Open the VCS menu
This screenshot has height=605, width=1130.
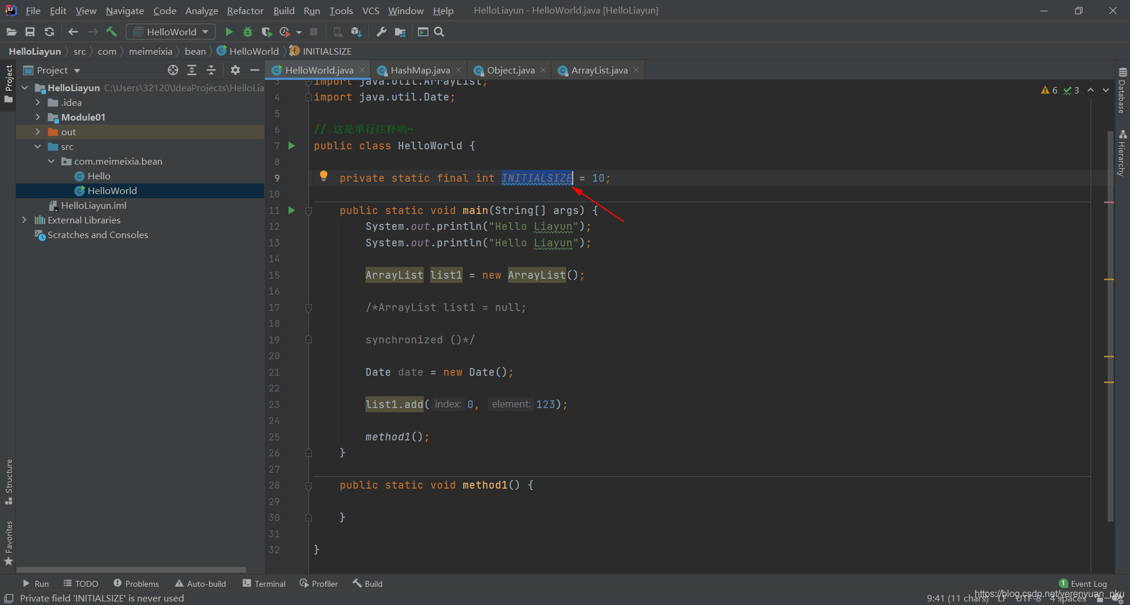click(370, 11)
